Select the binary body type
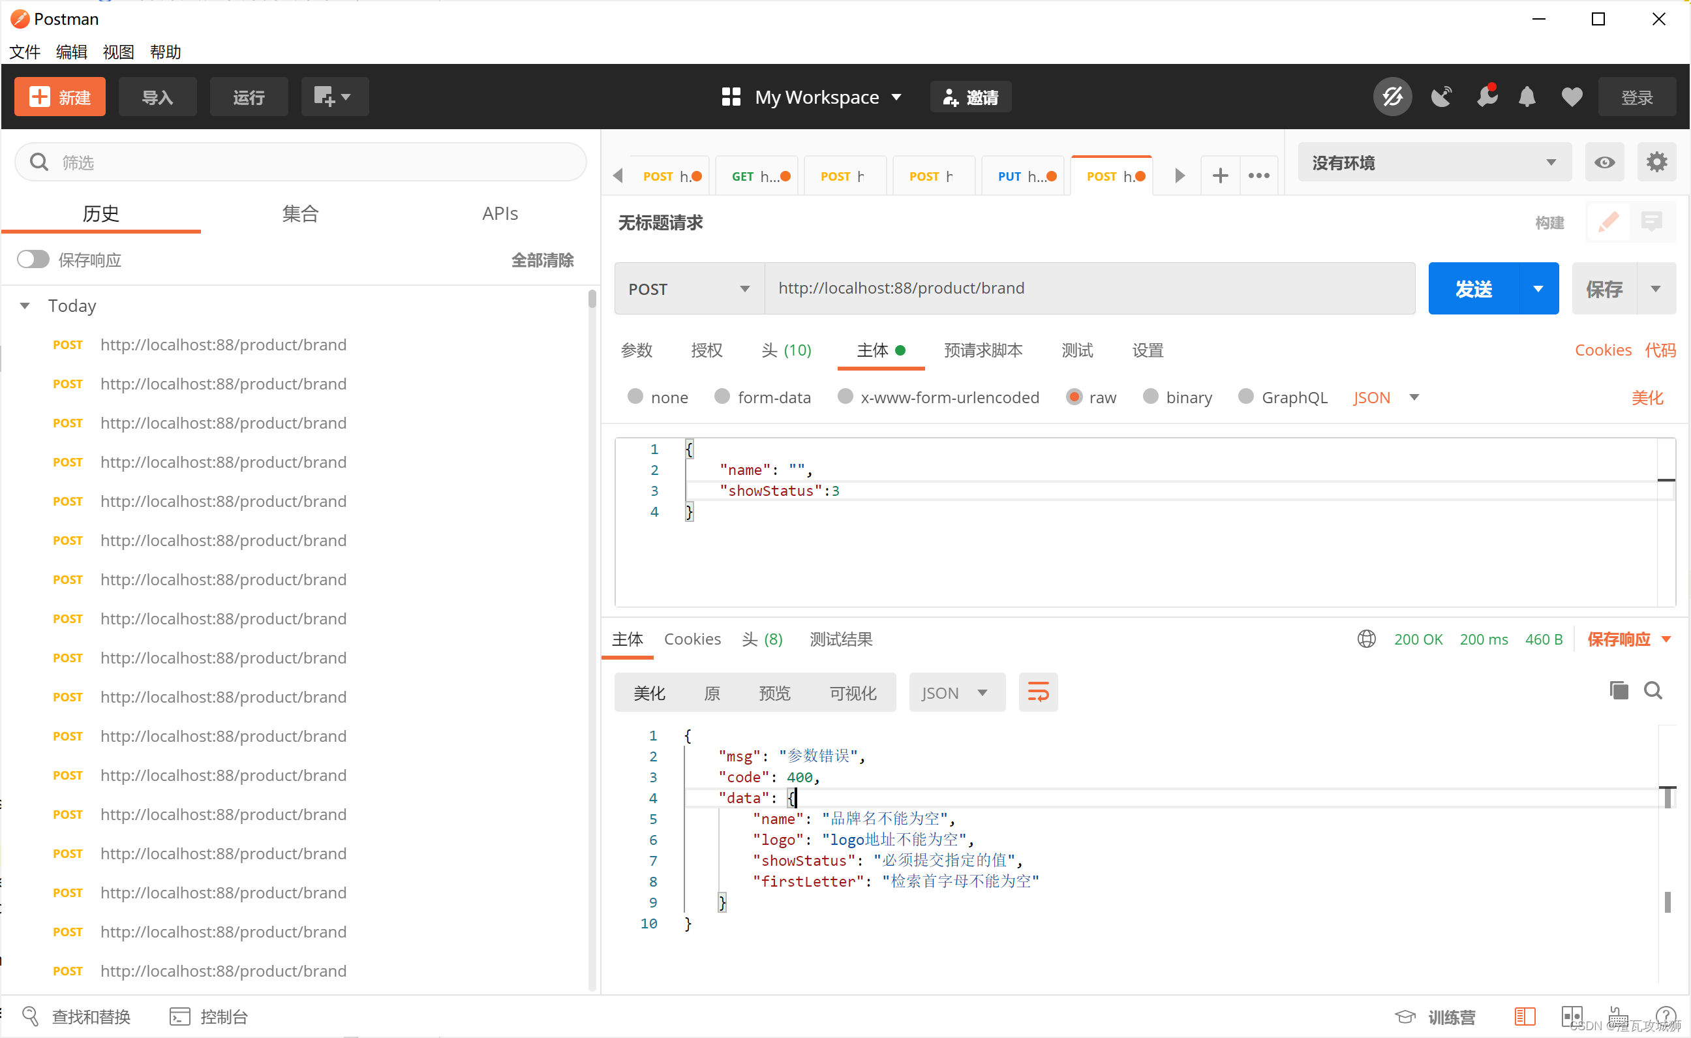The width and height of the screenshot is (1691, 1038). click(x=1150, y=397)
